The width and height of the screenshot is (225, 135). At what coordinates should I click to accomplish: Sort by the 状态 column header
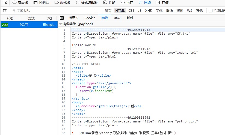click(x=10, y=18)
